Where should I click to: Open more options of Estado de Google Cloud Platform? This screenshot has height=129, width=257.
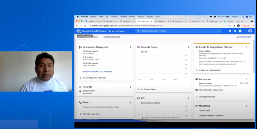pos(247,47)
